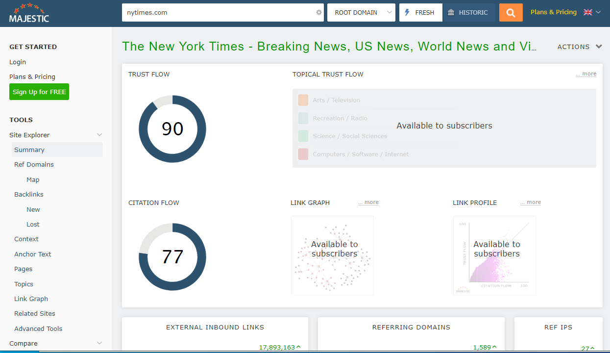
Task: Expand External Inbound Links history via the caret
Action: coord(297,347)
